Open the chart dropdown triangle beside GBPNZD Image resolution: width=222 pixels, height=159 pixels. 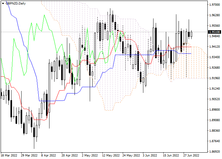[3, 3]
